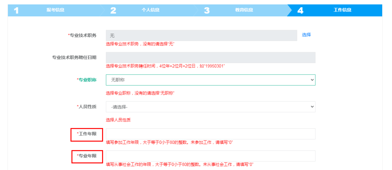This screenshot has height=170, width=392.
Task: Click the 工作年限 label in red box
Action: click(87, 134)
